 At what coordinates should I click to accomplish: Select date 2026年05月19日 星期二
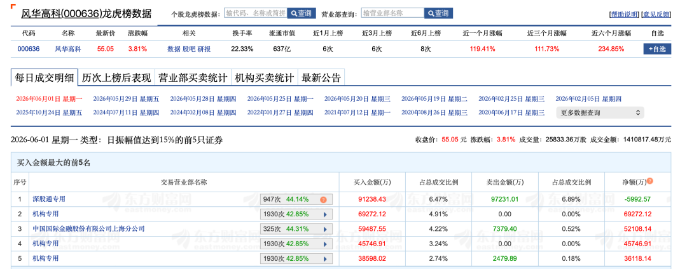coord(434,99)
